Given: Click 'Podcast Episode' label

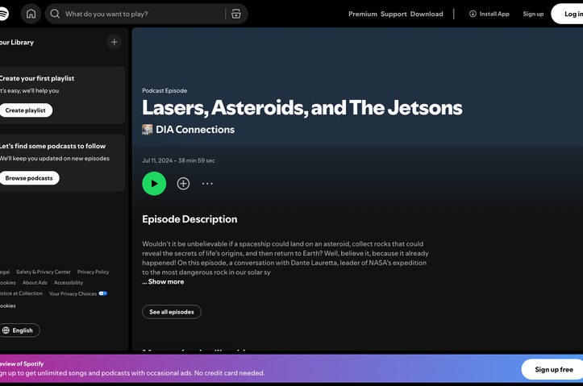Looking at the screenshot, I should coord(164,90).
